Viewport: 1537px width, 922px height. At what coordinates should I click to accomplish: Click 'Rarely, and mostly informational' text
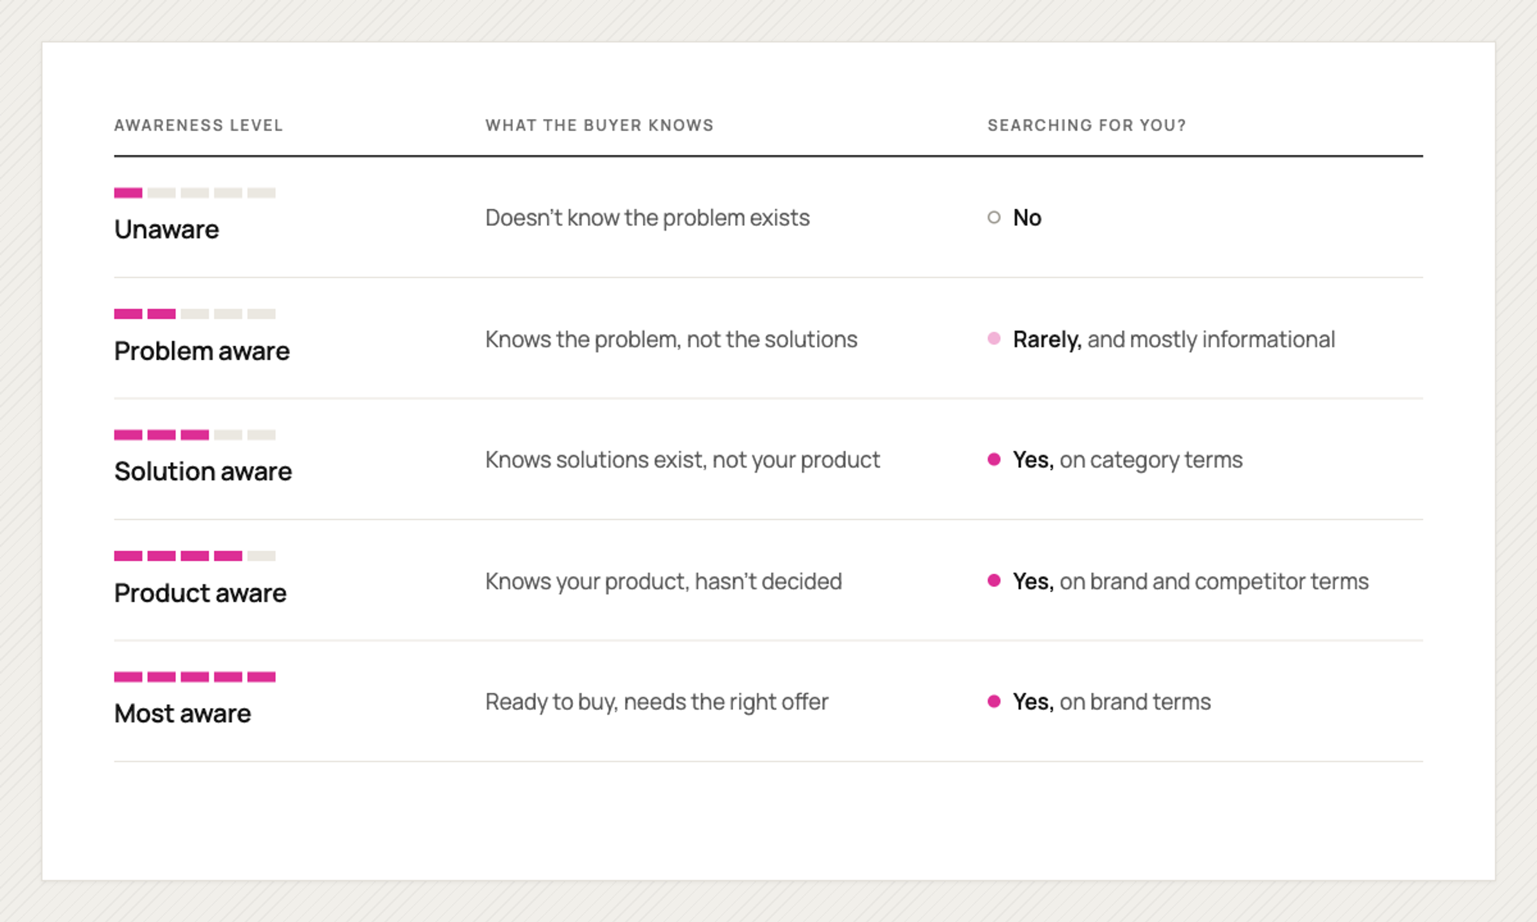click(x=1174, y=339)
